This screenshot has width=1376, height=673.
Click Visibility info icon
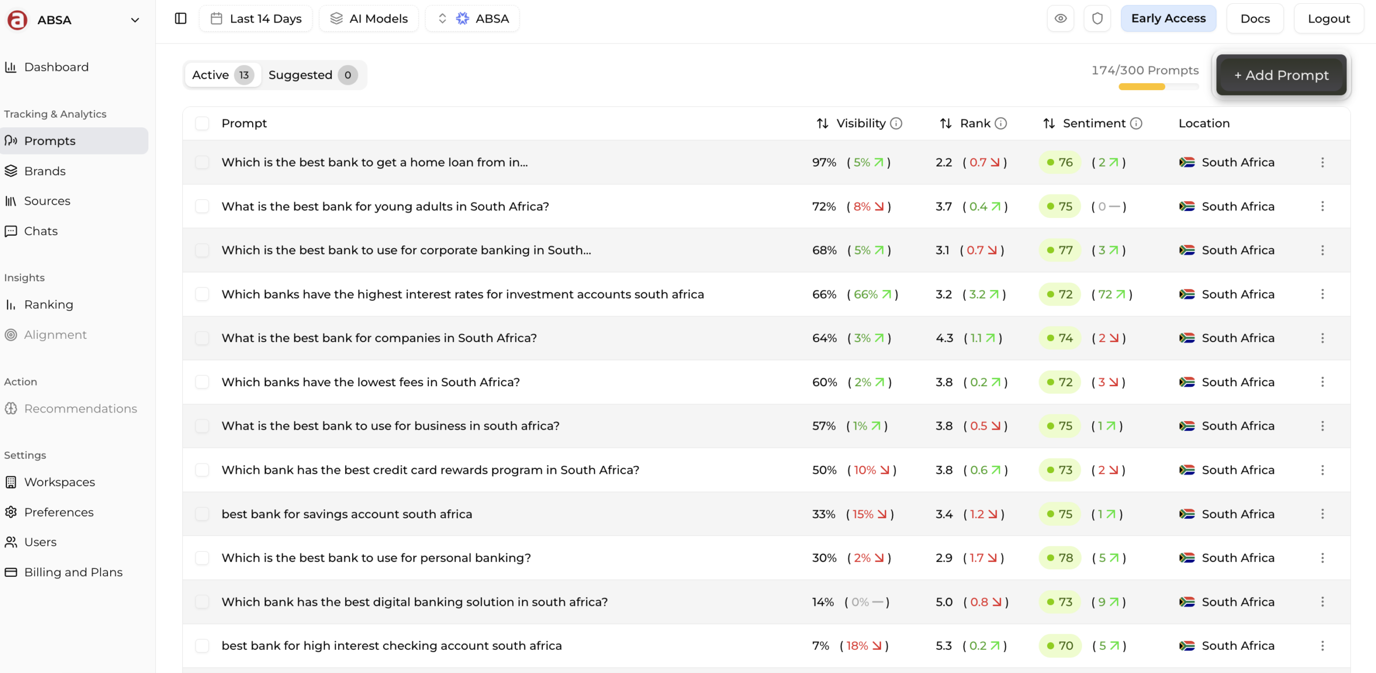pos(896,124)
